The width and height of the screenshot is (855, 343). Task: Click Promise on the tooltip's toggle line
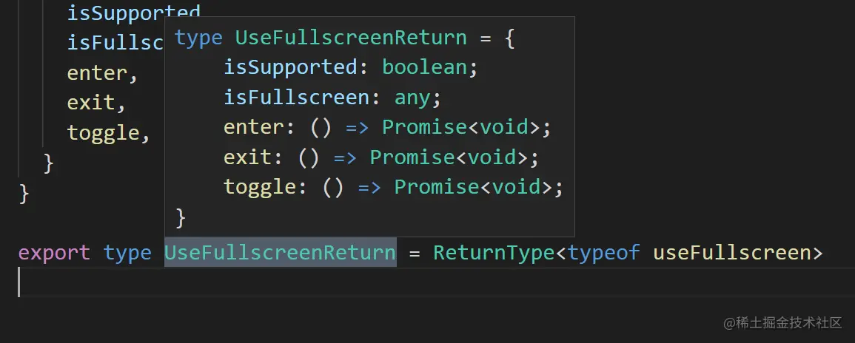coord(436,187)
